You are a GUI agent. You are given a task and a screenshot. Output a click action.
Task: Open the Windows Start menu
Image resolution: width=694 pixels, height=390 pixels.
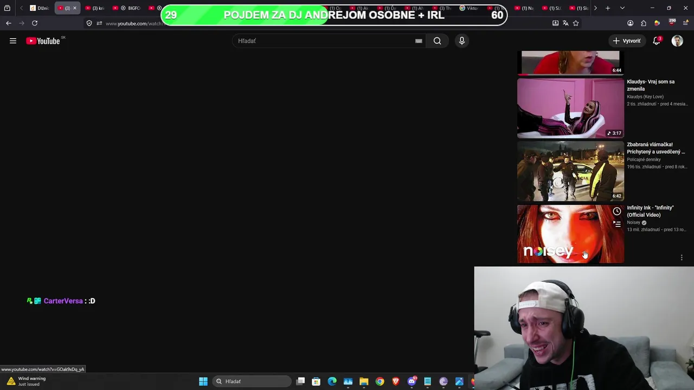click(x=203, y=381)
